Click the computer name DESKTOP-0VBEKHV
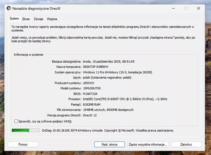211x155 pixels. click(96, 67)
